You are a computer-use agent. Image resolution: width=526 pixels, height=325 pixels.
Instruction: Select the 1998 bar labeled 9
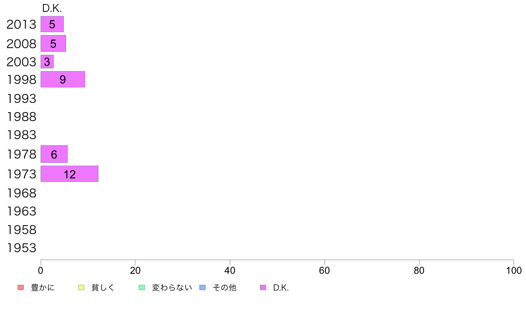coord(63,79)
